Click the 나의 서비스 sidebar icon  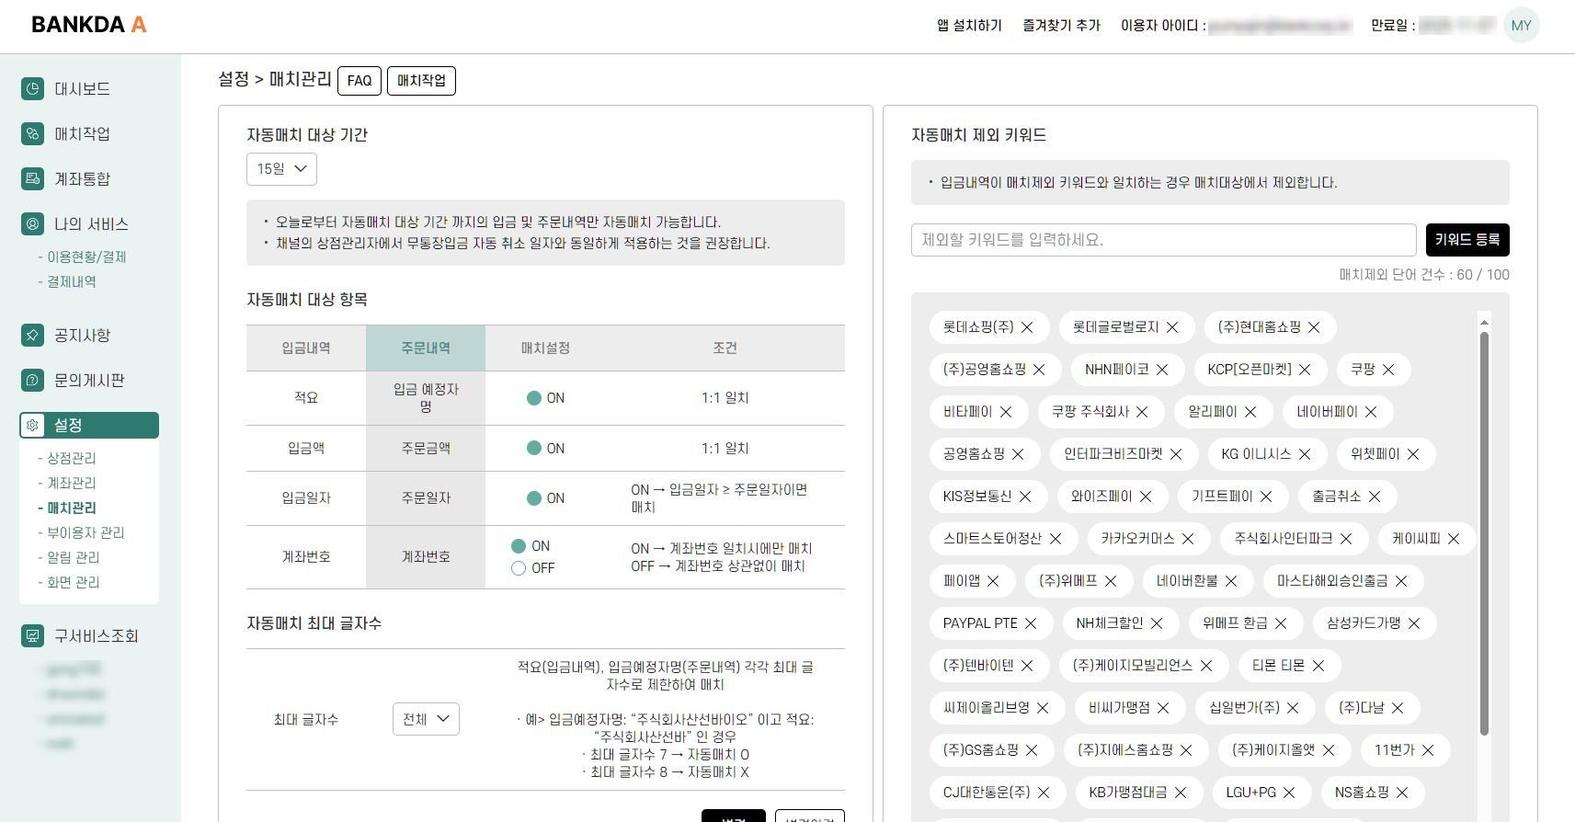point(32,223)
